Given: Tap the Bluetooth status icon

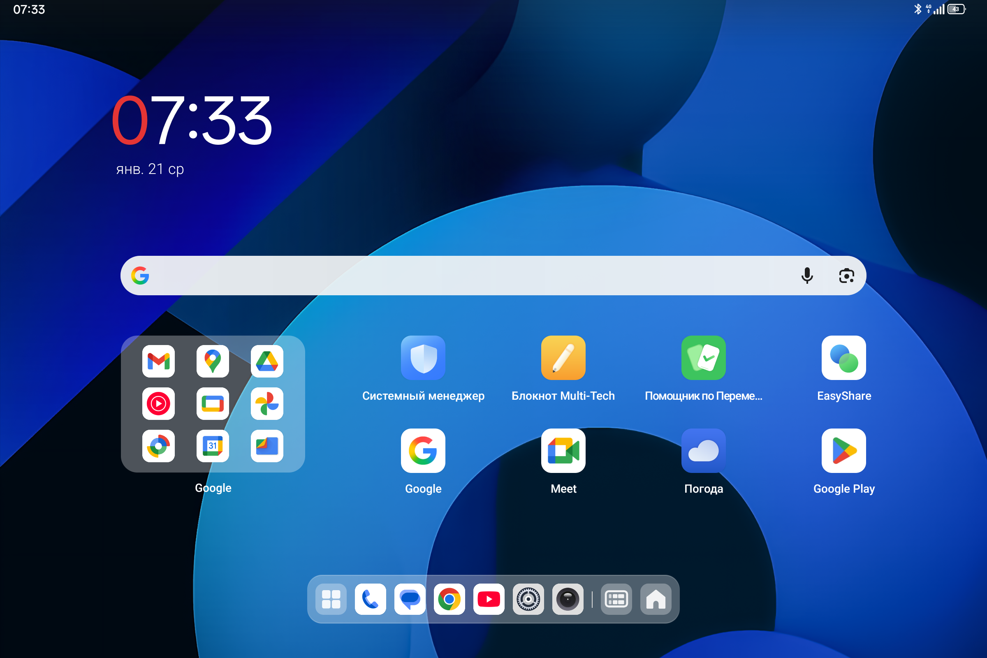Looking at the screenshot, I should 918,9.
